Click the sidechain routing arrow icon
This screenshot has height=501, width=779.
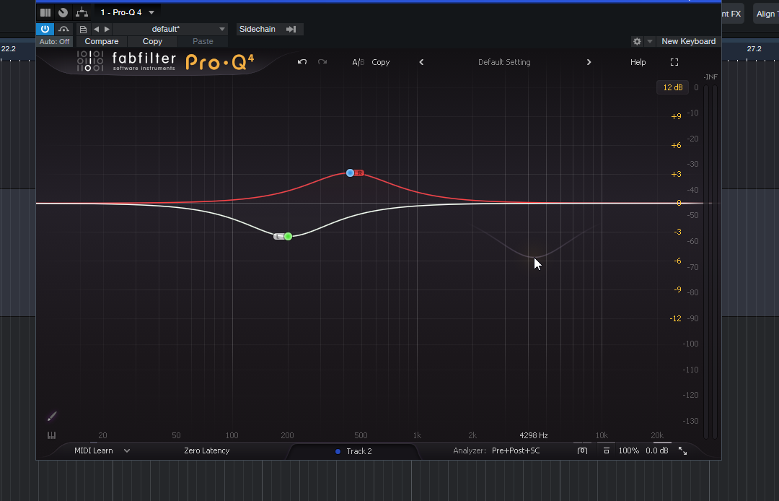point(291,30)
